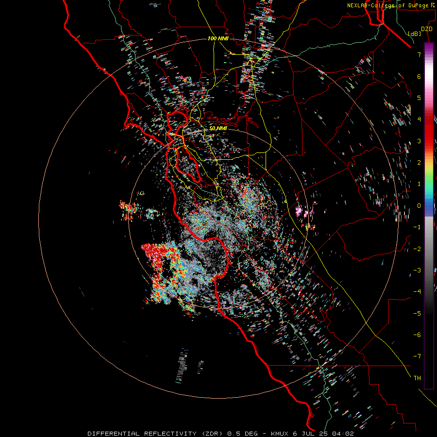Image resolution: width=437 pixels, height=437 pixels.
Task: Click the "TH" threshold label on color scale
Action: coord(417,378)
